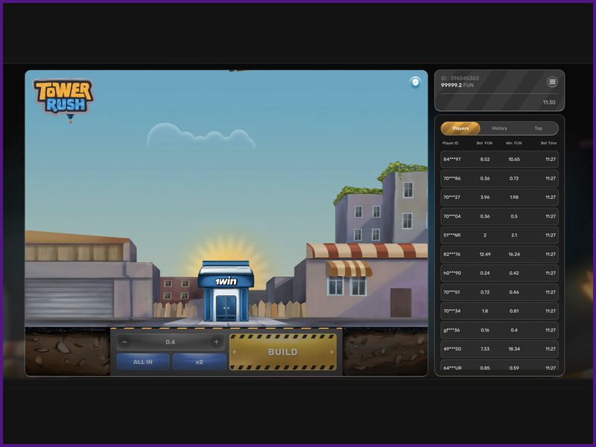Switch to the History tab

pos(499,127)
